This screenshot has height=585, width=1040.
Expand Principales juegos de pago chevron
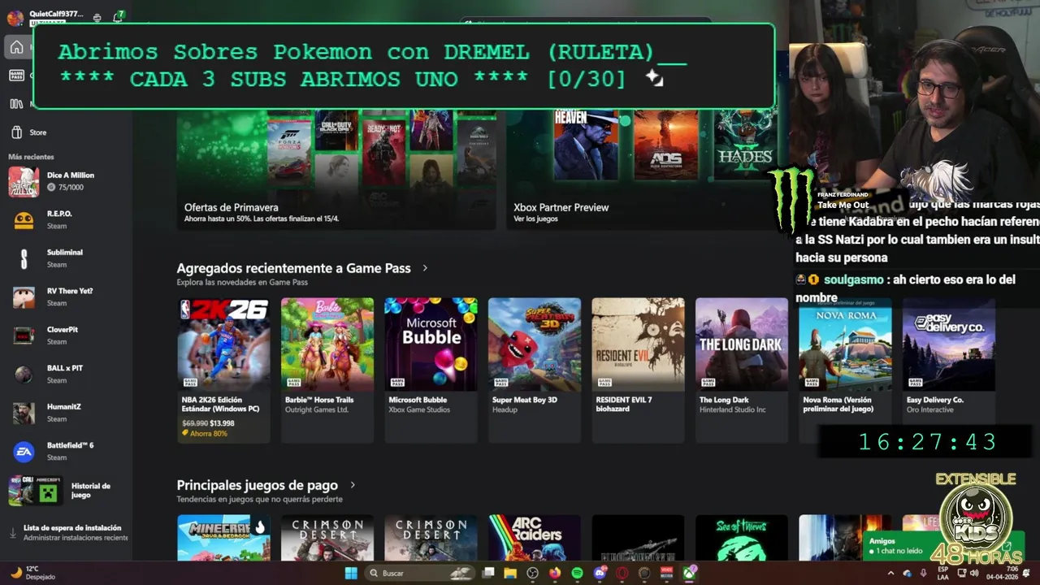[353, 485]
